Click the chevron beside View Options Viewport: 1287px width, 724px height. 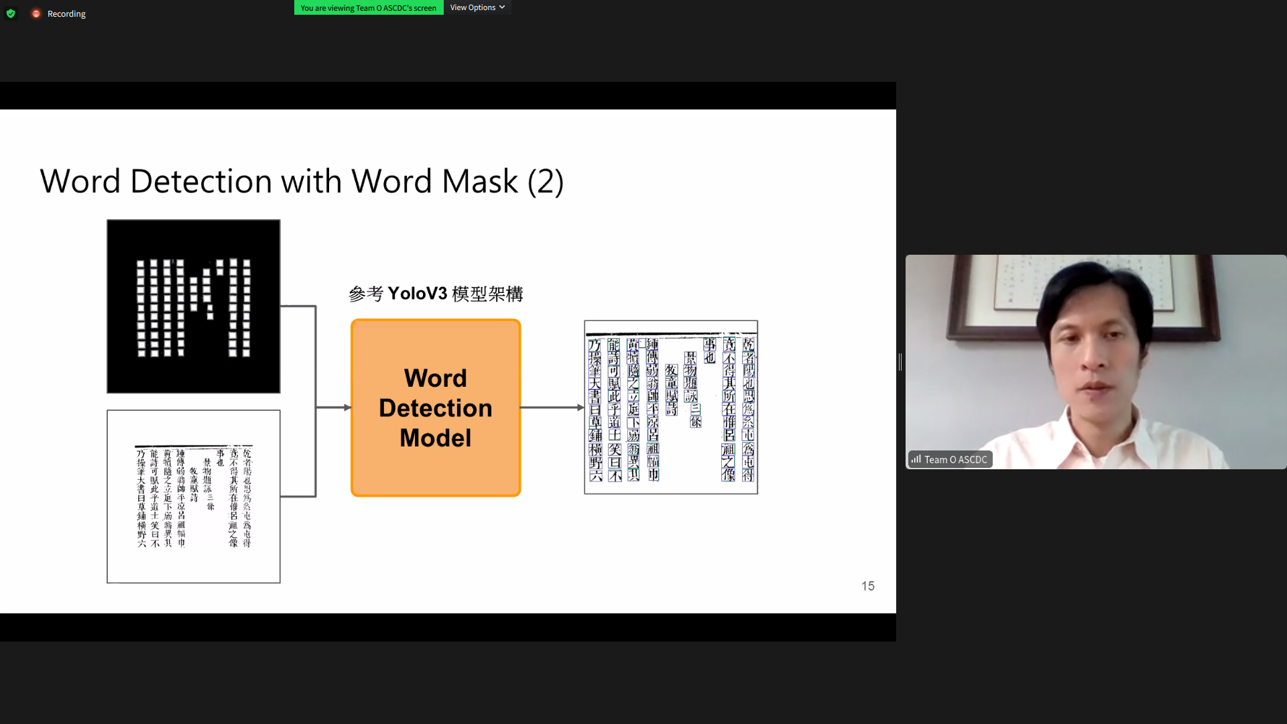502,7
